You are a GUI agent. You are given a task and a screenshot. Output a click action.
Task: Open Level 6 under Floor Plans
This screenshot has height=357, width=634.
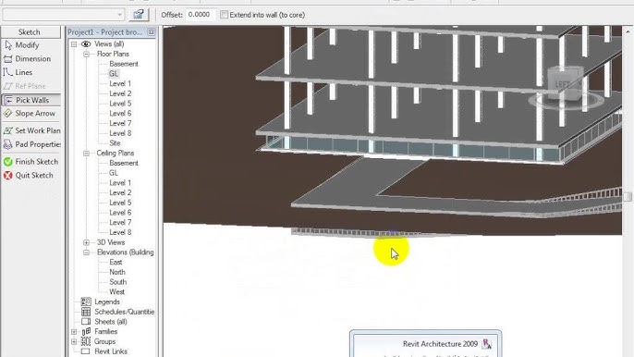[120, 114]
